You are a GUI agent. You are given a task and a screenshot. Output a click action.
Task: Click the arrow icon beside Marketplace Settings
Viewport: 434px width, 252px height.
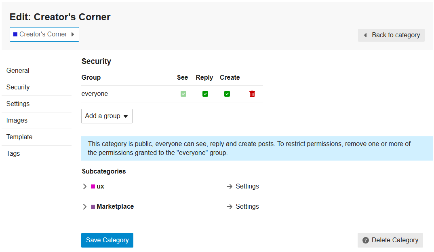[229, 207]
